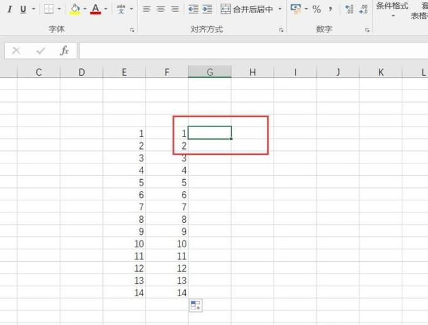Open the font color dropdown arrow
This screenshot has width=428, height=325.
105,9
